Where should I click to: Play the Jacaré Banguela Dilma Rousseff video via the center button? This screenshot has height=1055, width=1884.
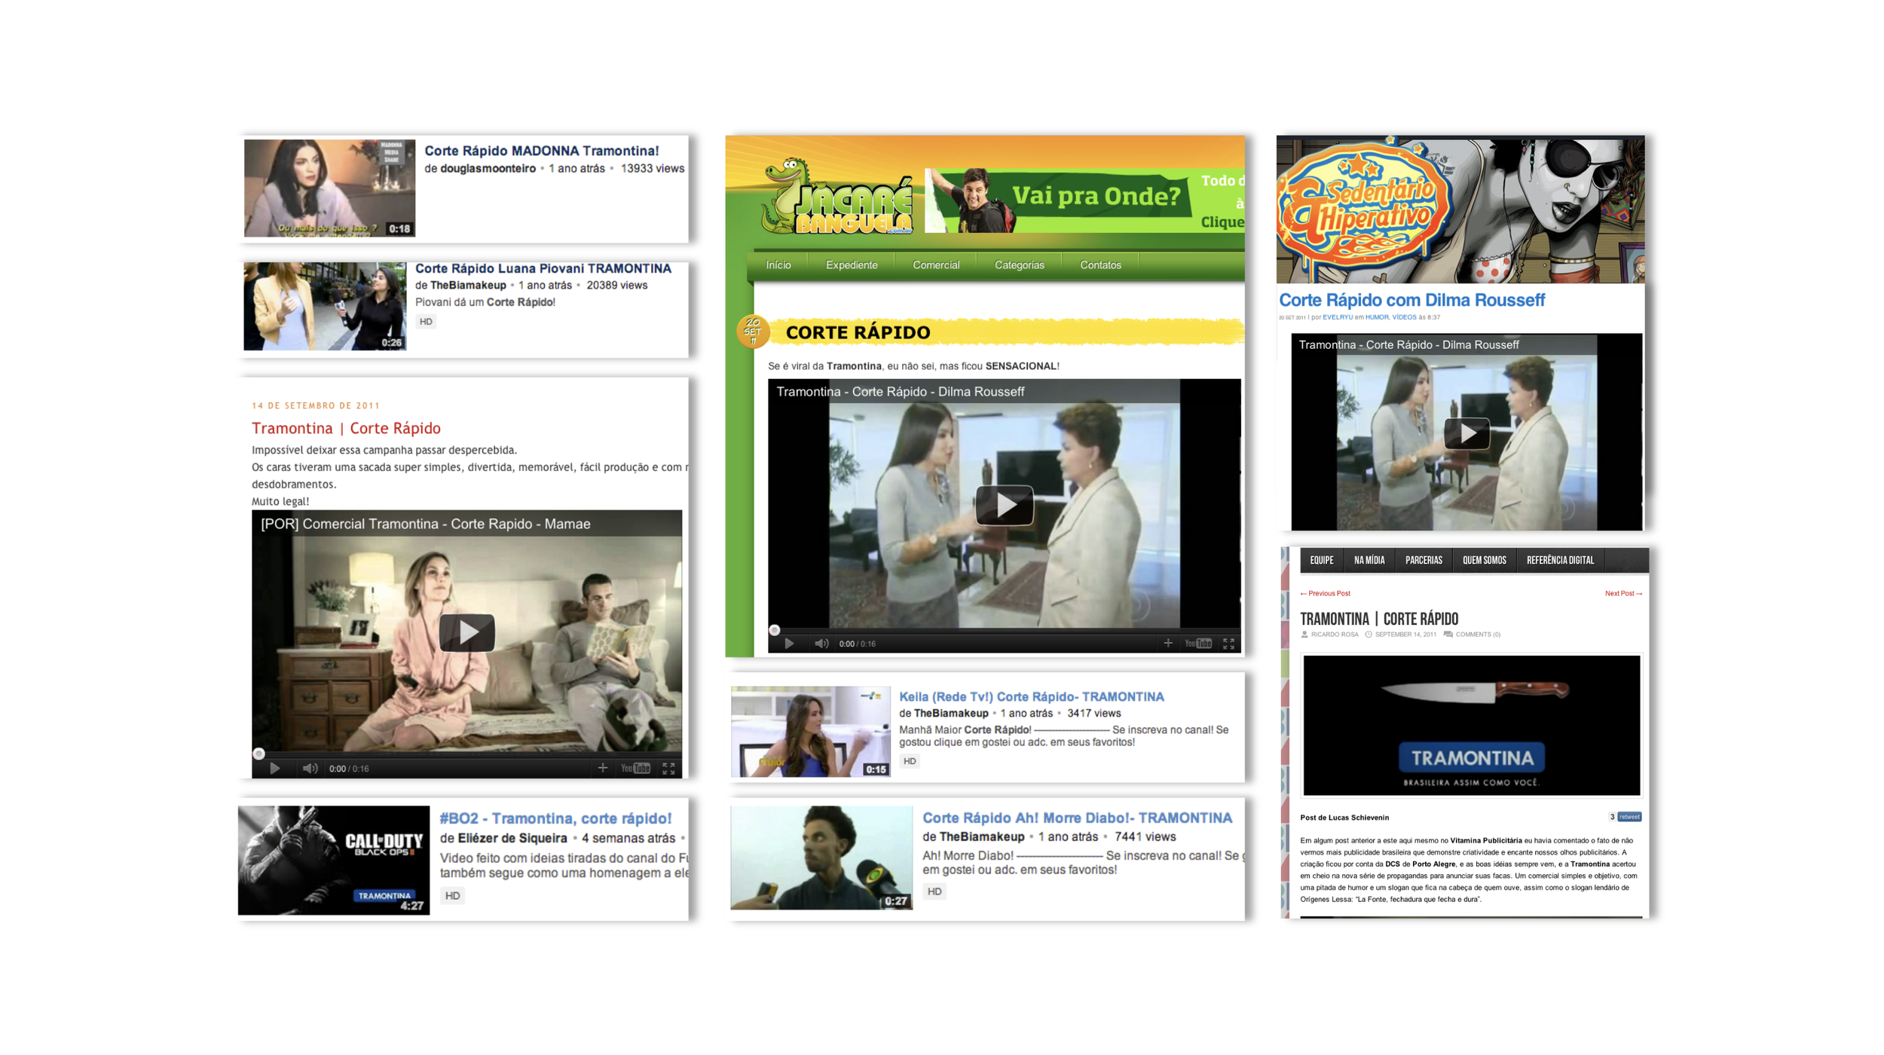[1004, 505]
